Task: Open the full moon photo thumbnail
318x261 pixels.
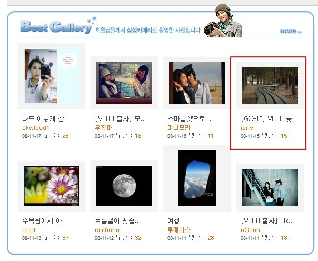Action: pyautogui.click(x=124, y=186)
